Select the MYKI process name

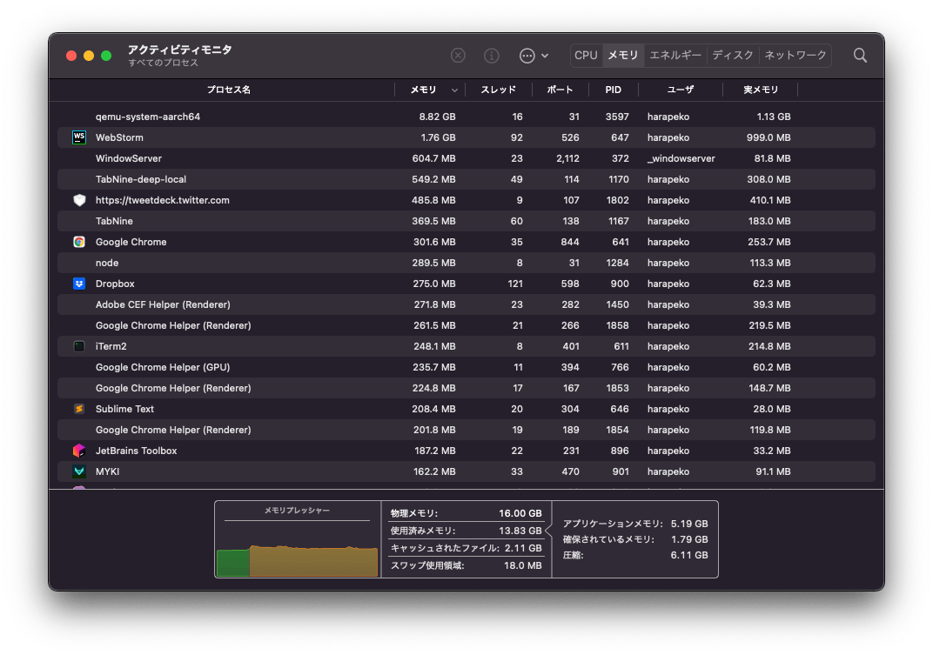(108, 471)
